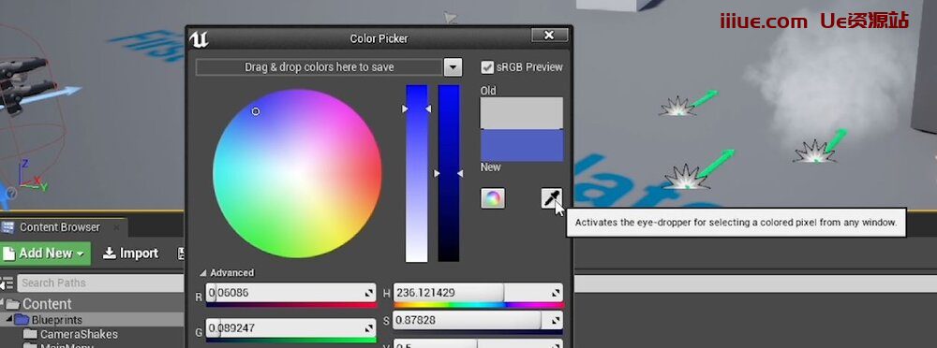Screen dimensions: 937x348
Task: Open the saved colors dropdown arrow
Action: [x=453, y=66]
